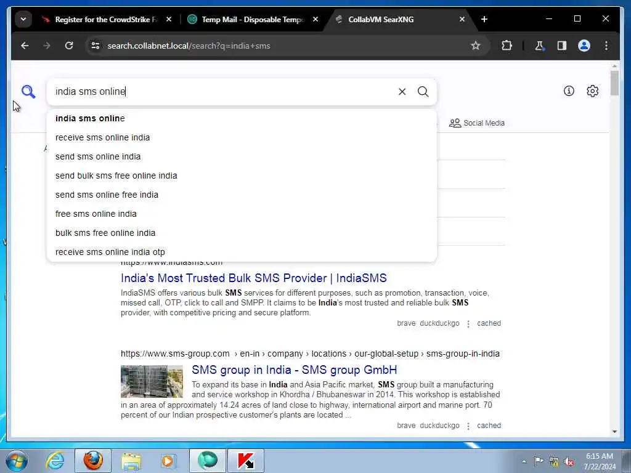
Task: View site information icon in address bar
Action: tap(96, 46)
